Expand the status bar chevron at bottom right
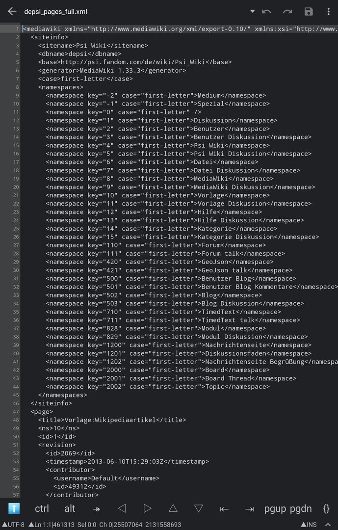Viewport: 338px width, 530px height. click(x=328, y=525)
